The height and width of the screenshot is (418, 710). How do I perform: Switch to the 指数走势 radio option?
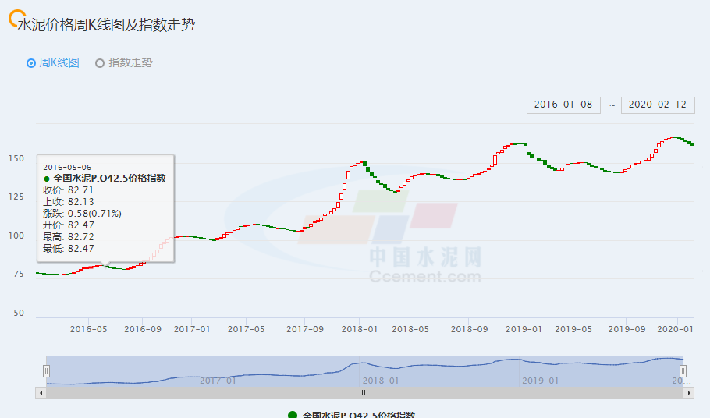point(100,63)
